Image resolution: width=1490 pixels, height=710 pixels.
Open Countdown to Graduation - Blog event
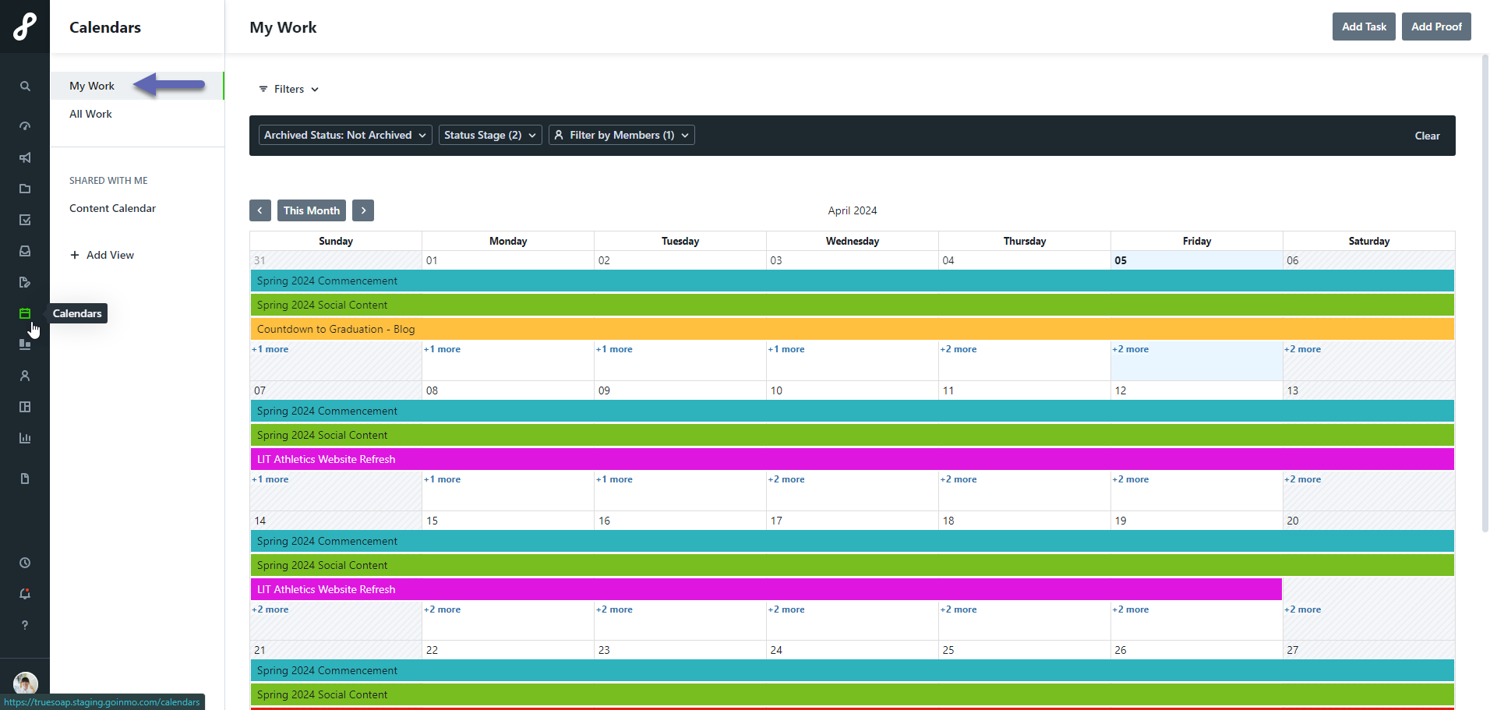pos(853,329)
